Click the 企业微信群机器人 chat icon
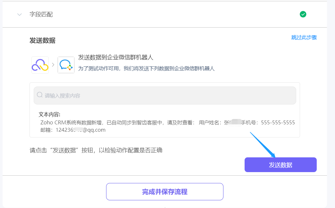Screen dimensions: 335x208 66,65
